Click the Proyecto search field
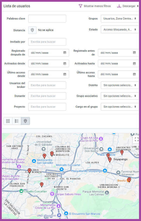This screenshot has height=221, width=141. [47, 107]
